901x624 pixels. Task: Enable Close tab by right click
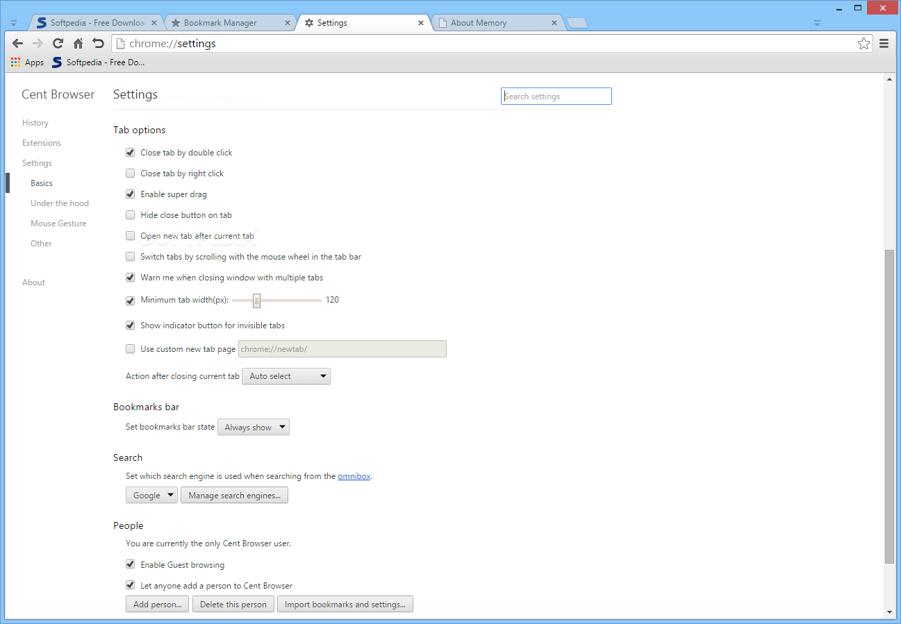pyautogui.click(x=130, y=174)
